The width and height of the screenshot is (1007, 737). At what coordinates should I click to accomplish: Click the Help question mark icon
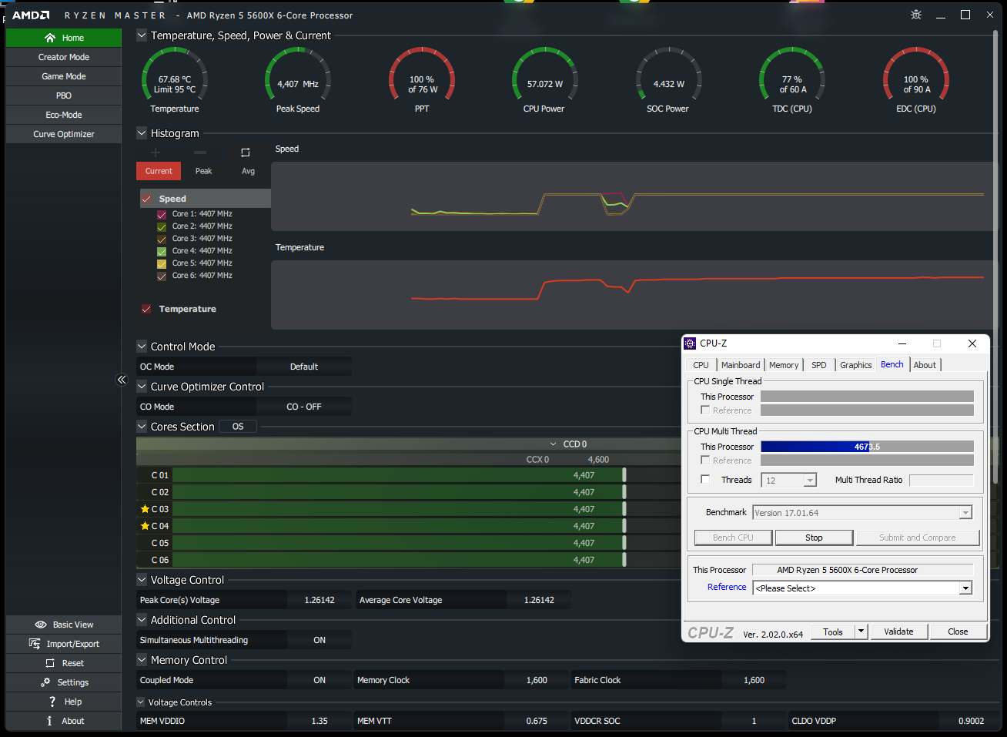tap(52, 702)
